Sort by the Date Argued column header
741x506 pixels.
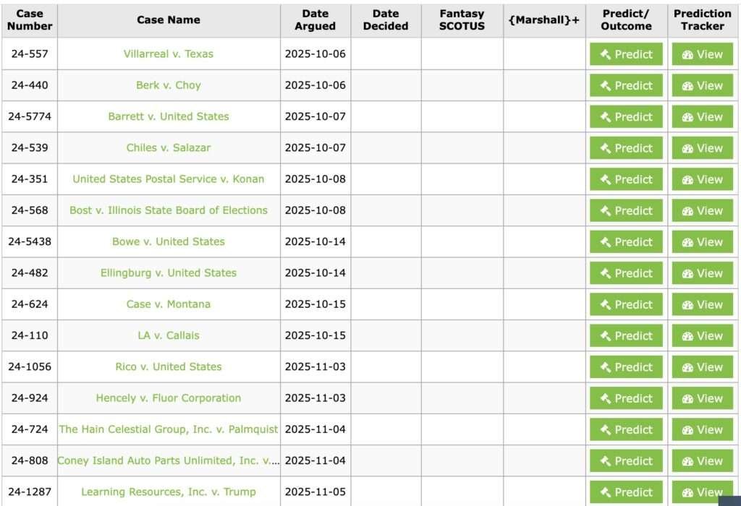(315, 20)
